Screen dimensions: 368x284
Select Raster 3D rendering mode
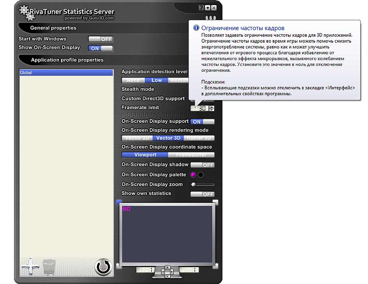[199, 138]
